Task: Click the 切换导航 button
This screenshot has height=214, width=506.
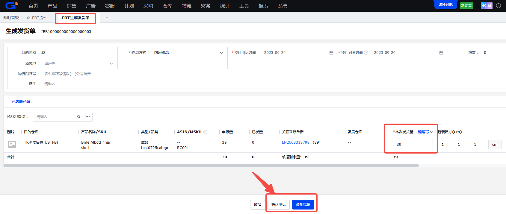Action: pyautogui.click(x=445, y=5)
